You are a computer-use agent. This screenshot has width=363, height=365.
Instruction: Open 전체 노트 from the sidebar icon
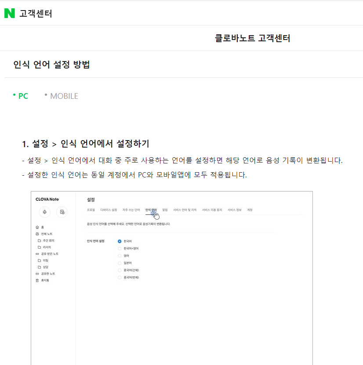coord(37,233)
